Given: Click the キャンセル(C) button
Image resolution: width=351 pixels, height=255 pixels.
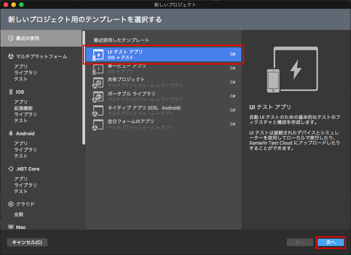Looking at the screenshot, I should [x=27, y=242].
